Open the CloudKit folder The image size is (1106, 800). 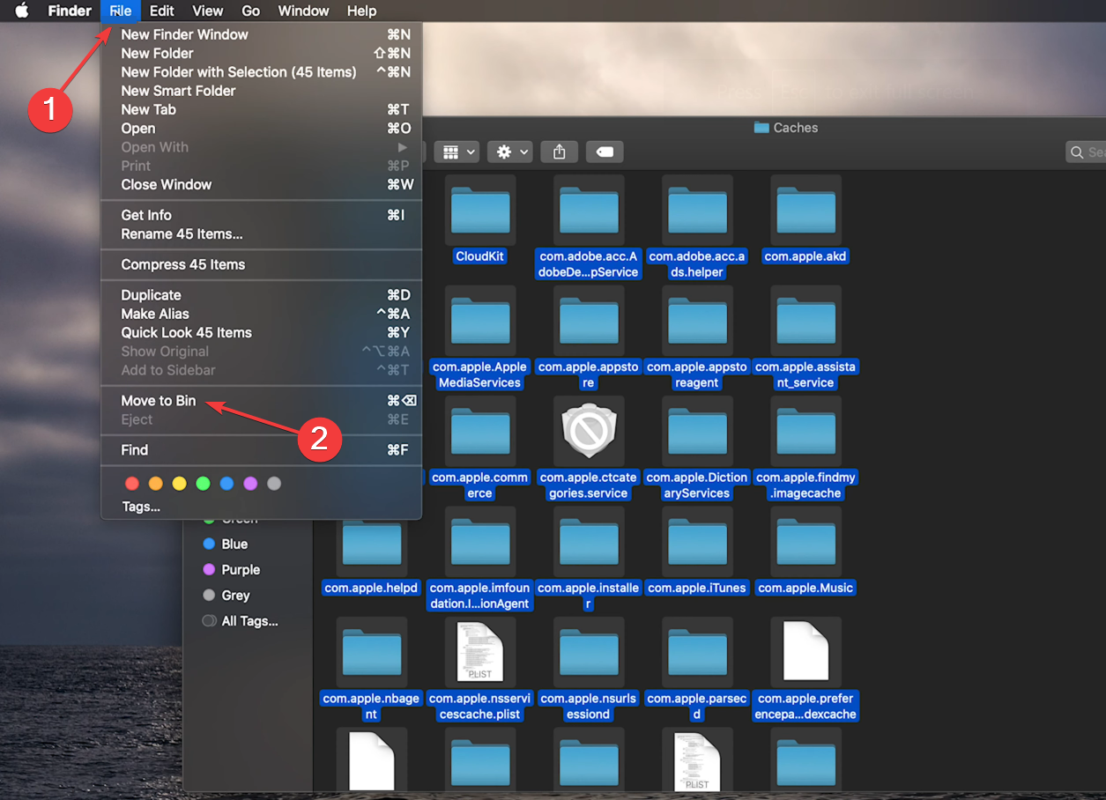click(x=479, y=210)
